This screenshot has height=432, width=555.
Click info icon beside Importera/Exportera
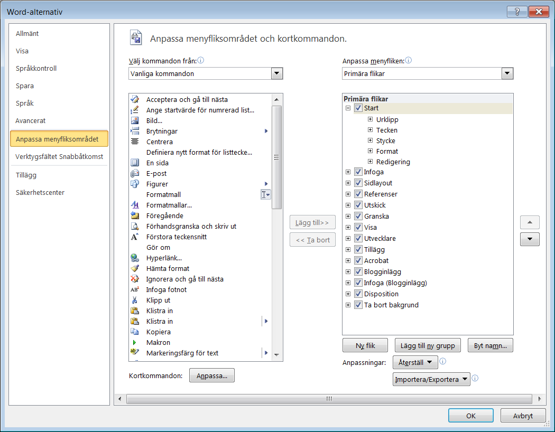475,378
